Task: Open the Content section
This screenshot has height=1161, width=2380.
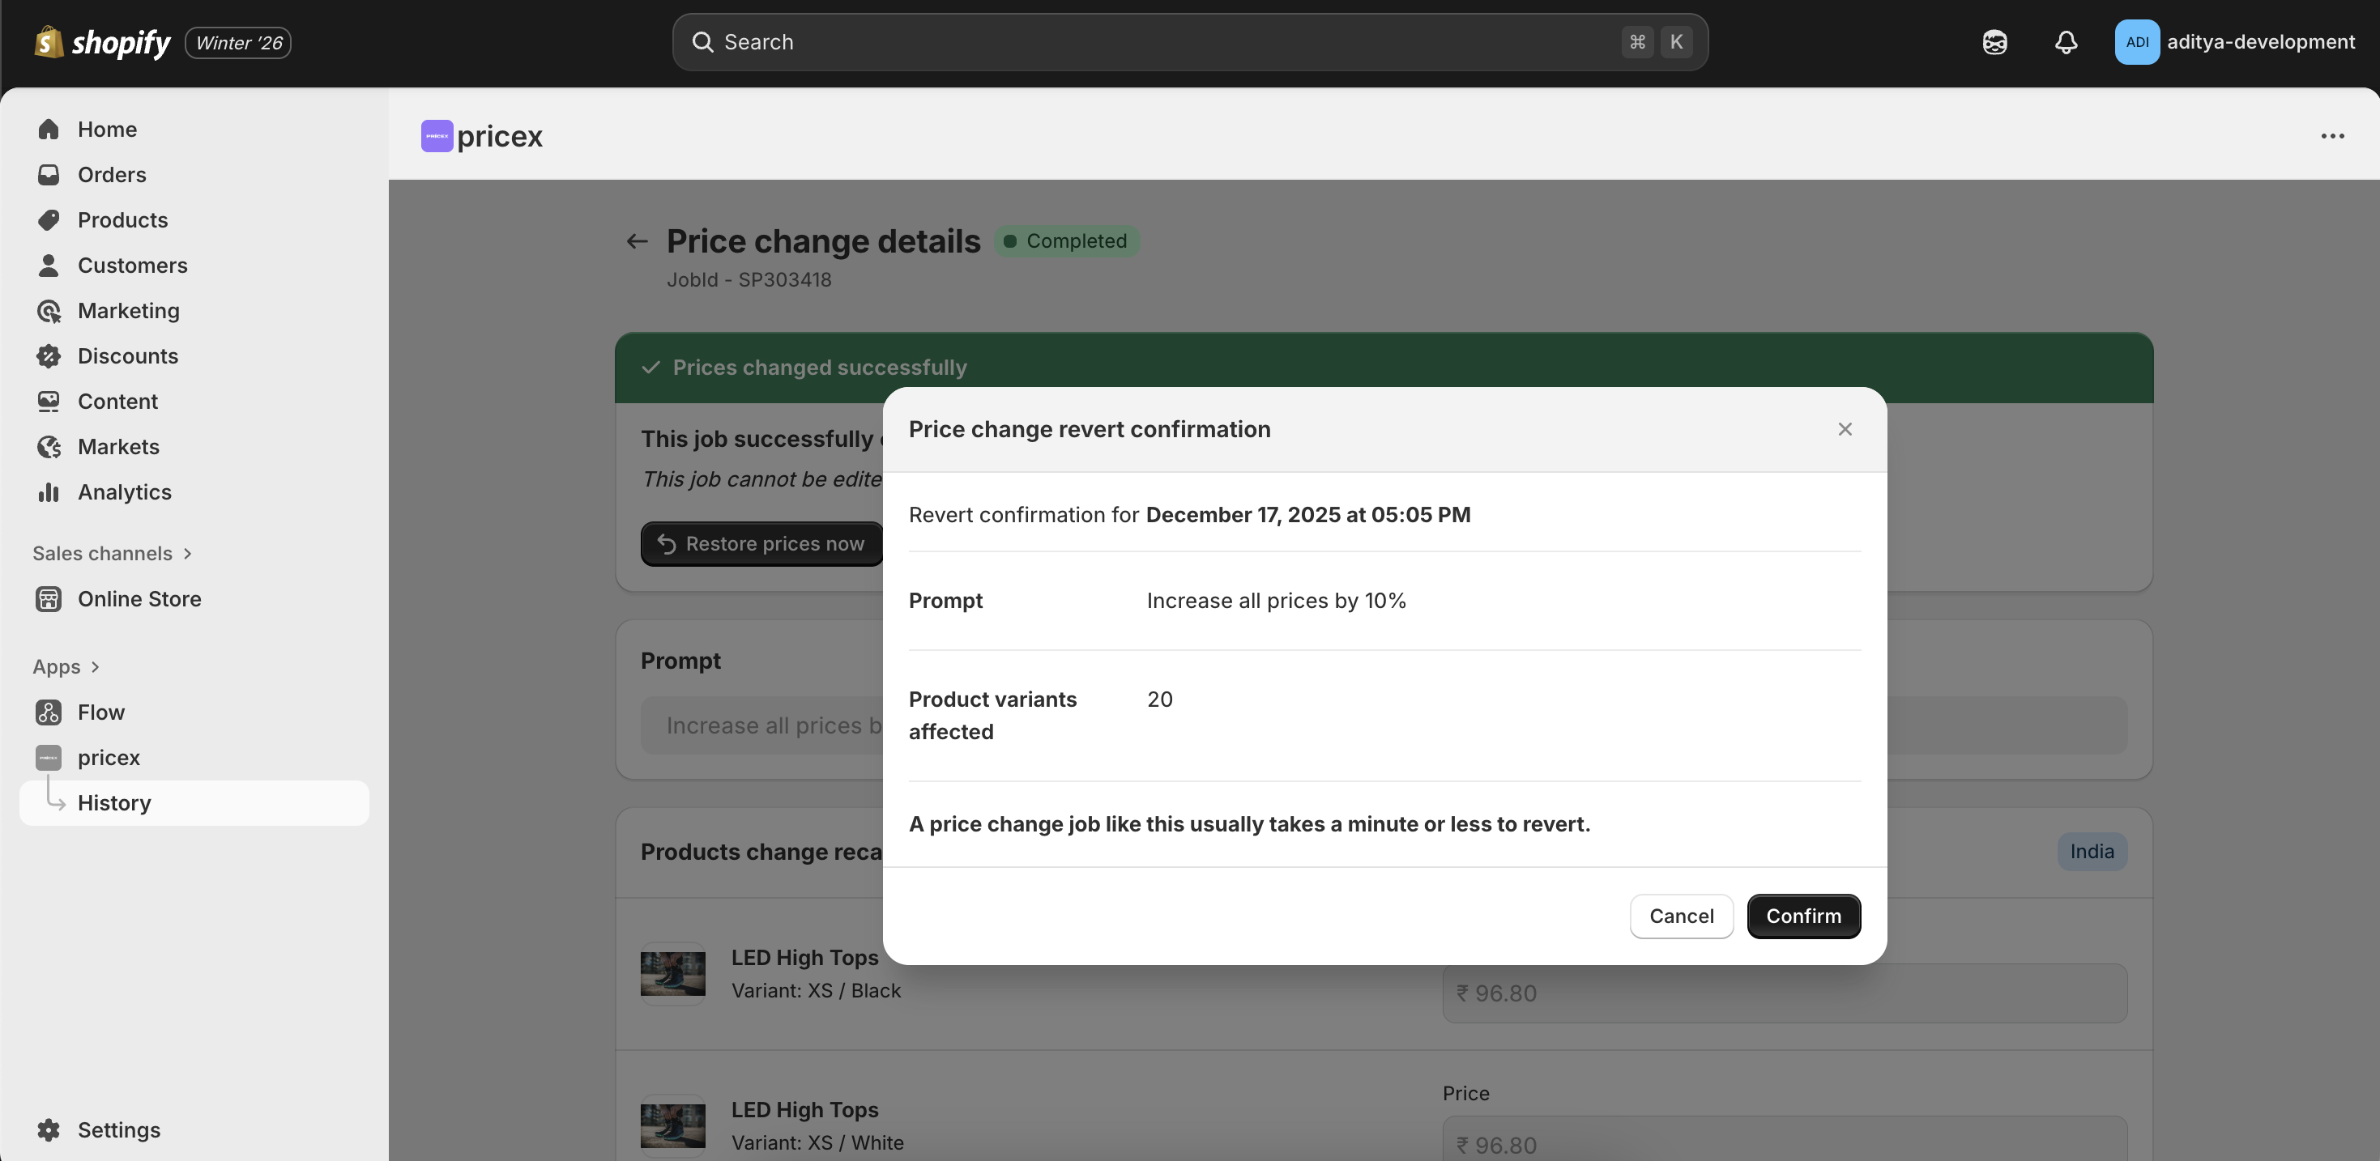Action: click(x=118, y=401)
